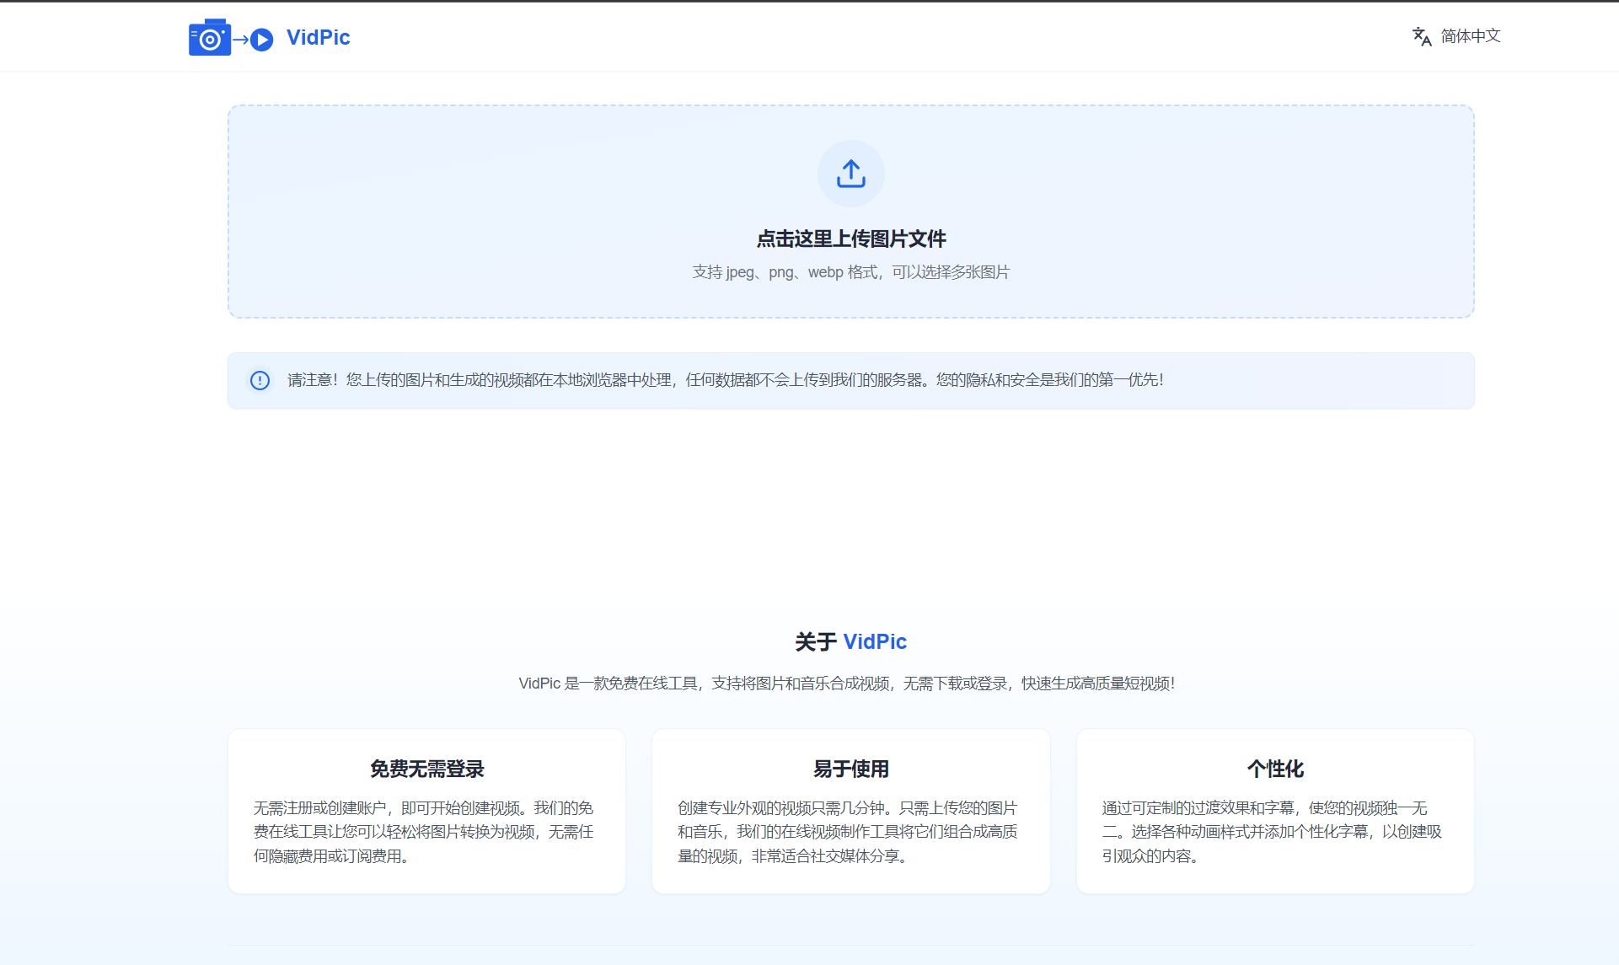Click the 创建专业外观的视频 paragraph

(x=848, y=832)
